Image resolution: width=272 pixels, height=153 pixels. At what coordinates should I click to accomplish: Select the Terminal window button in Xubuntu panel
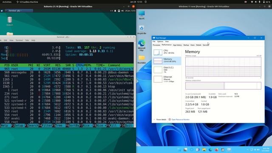pyautogui.click(x=19, y=11)
